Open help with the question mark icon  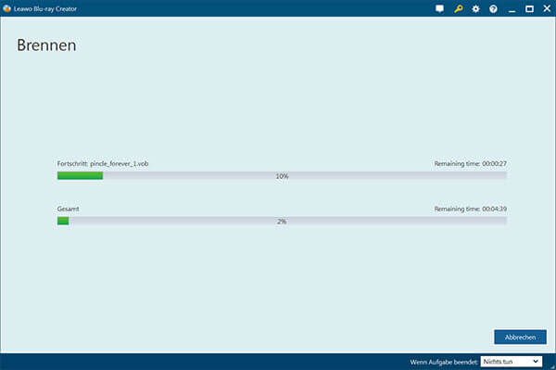coord(493,9)
